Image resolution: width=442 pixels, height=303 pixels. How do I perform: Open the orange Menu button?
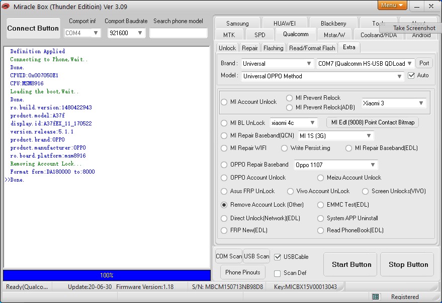[x=392, y=6]
